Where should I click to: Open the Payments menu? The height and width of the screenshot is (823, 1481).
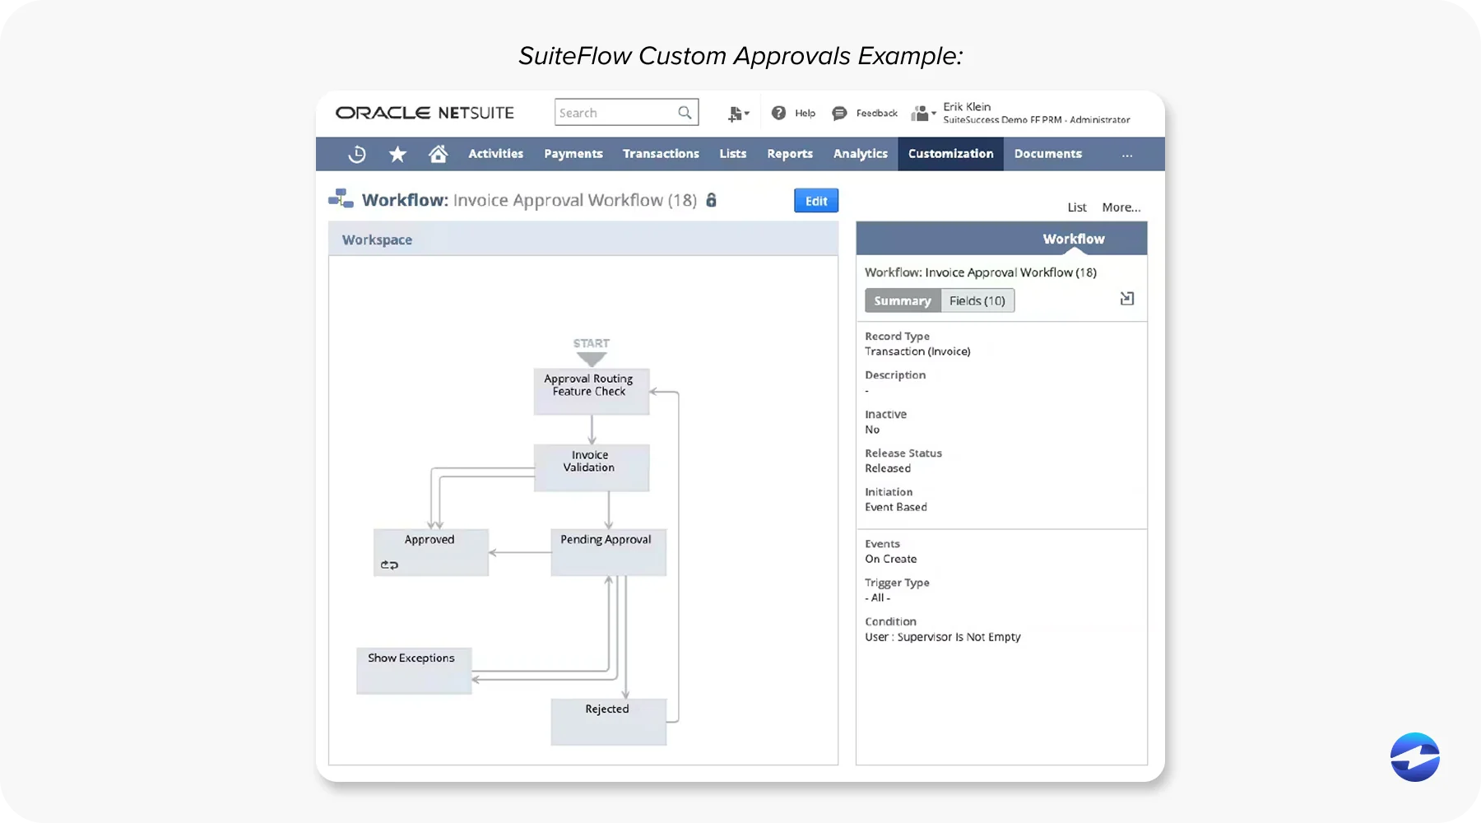coord(573,154)
